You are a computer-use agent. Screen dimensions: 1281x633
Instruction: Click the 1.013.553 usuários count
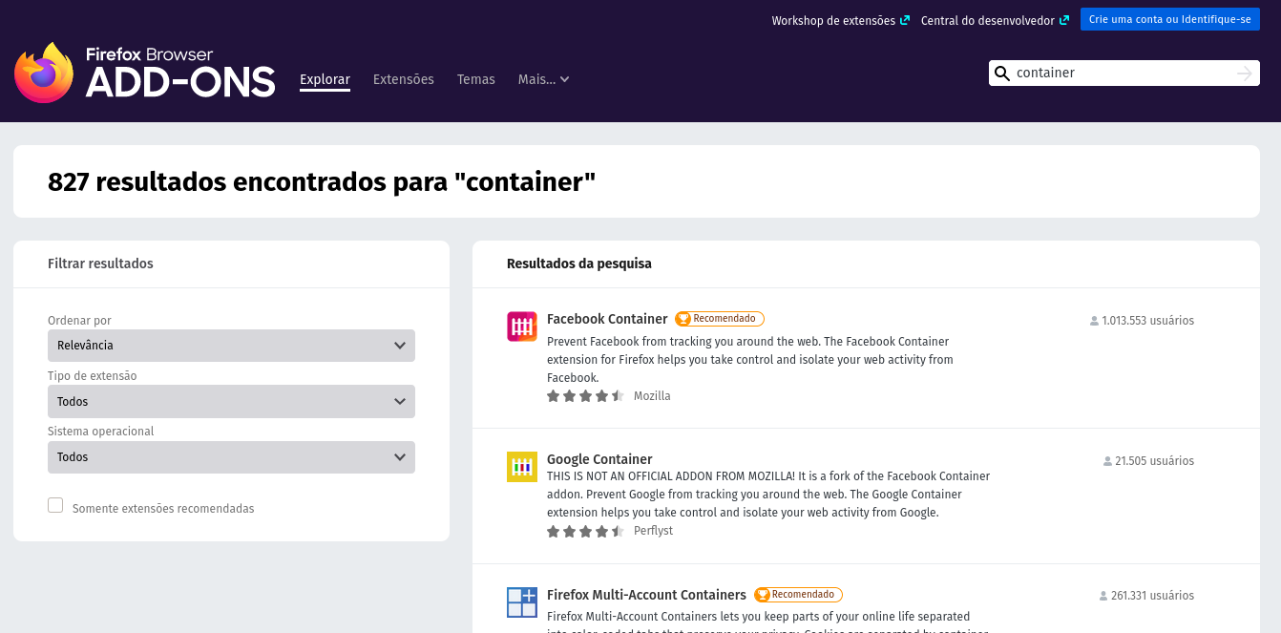[1147, 321]
